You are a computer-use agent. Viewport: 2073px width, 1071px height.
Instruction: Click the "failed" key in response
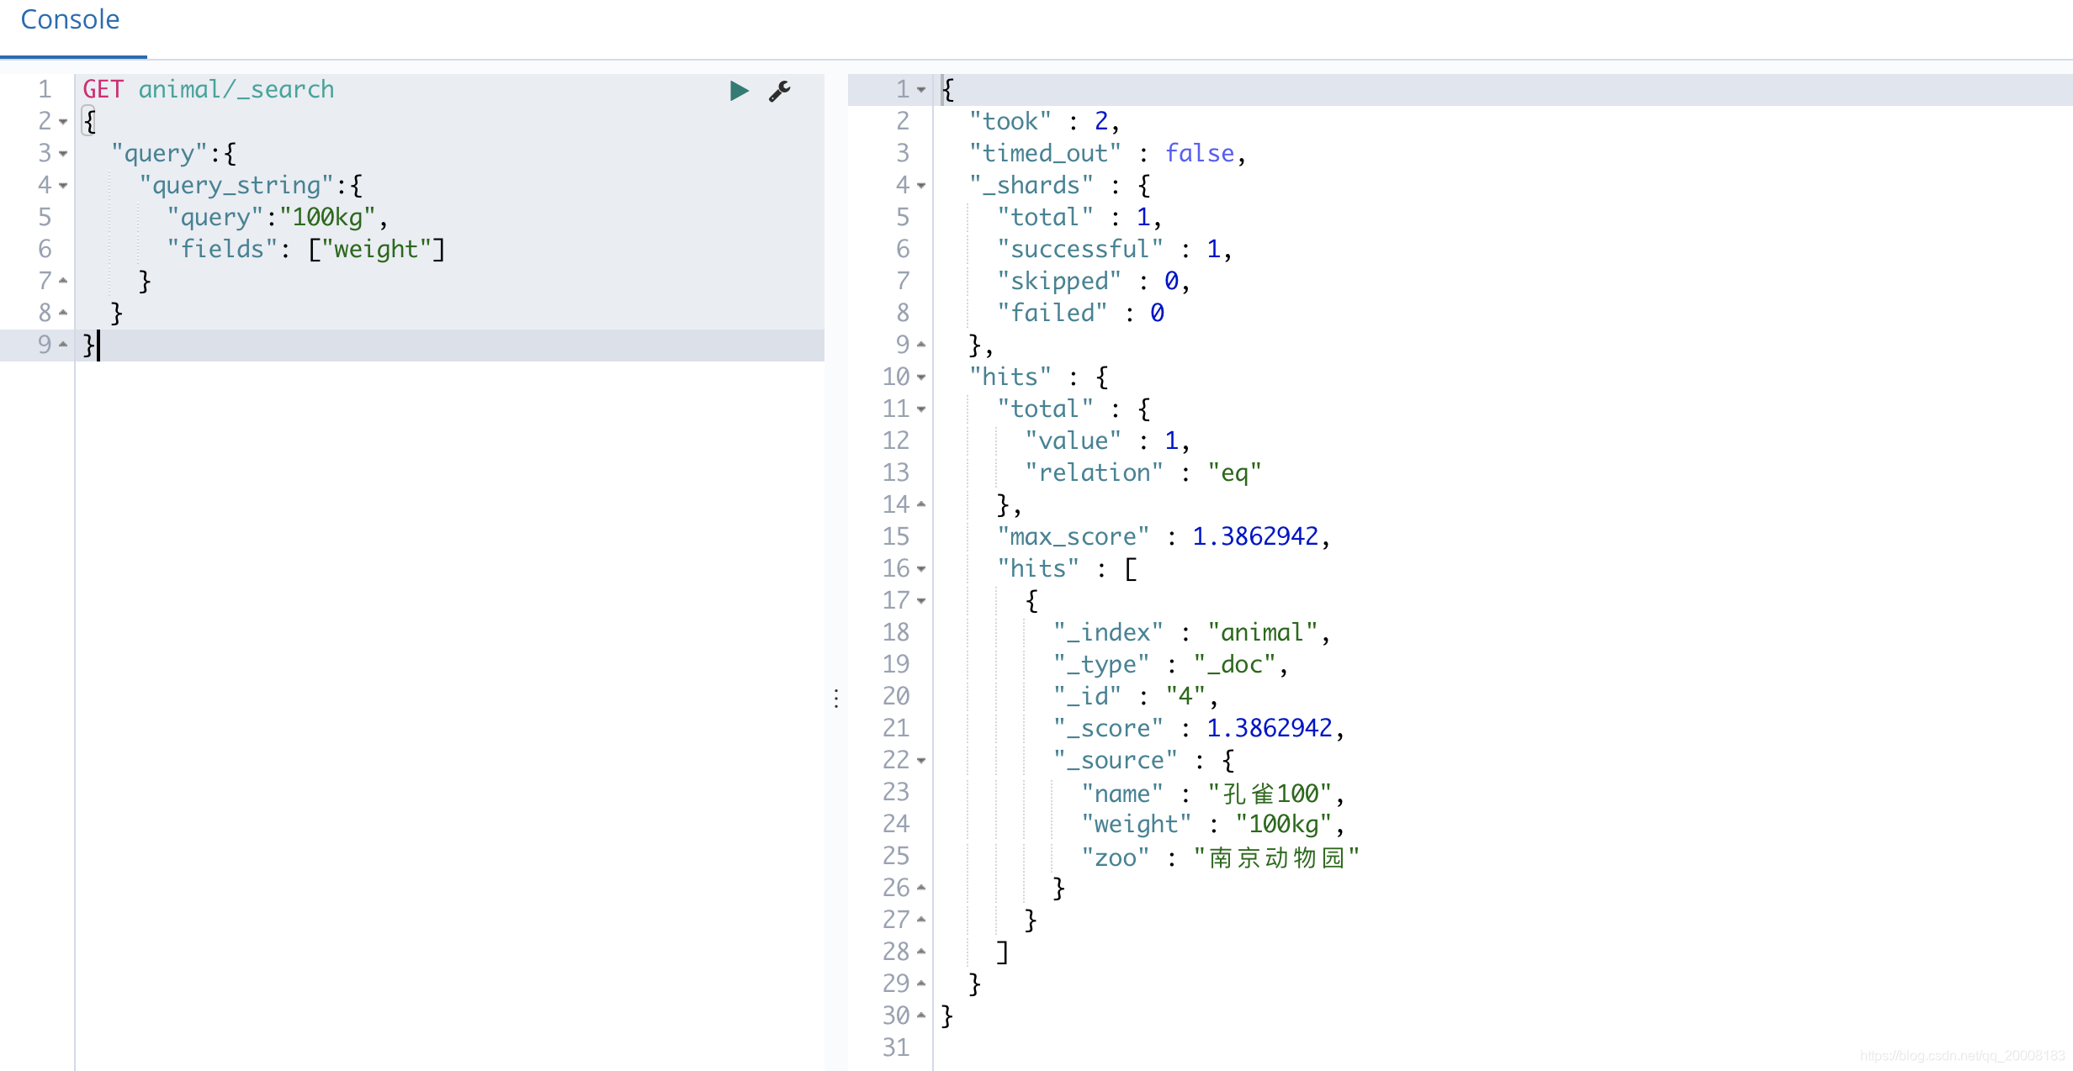click(1052, 313)
